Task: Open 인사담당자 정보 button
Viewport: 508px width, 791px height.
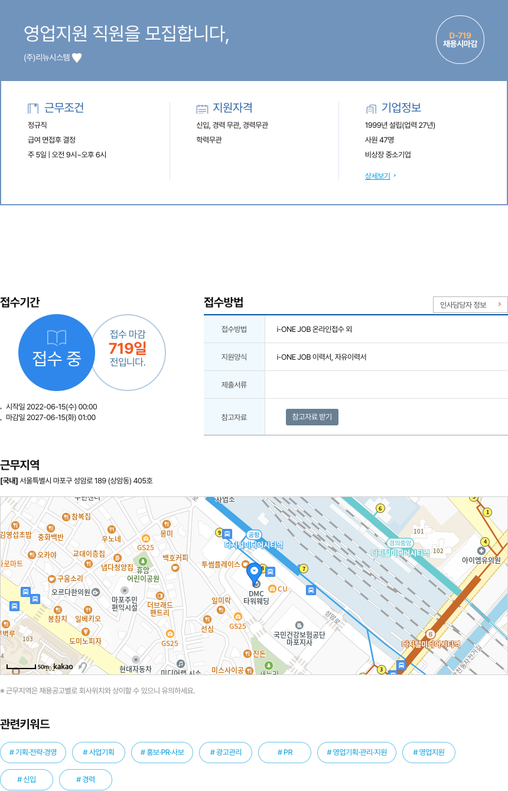Action: (470, 305)
